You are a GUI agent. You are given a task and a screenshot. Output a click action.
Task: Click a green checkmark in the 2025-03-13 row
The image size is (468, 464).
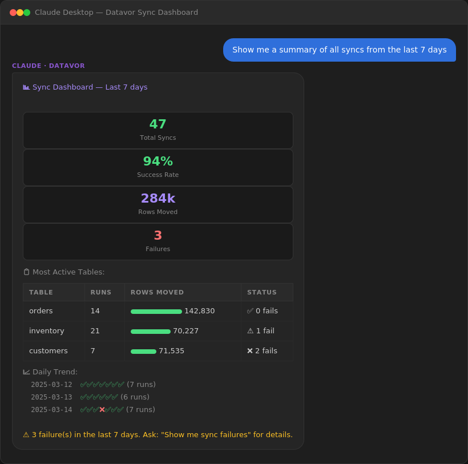(x=84, y=397)
